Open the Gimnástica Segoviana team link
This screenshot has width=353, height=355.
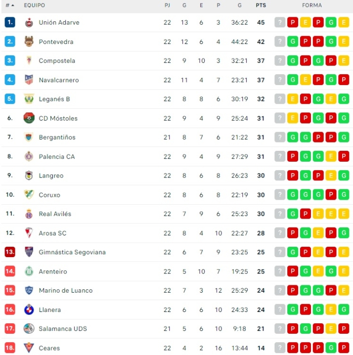point(72,252)
